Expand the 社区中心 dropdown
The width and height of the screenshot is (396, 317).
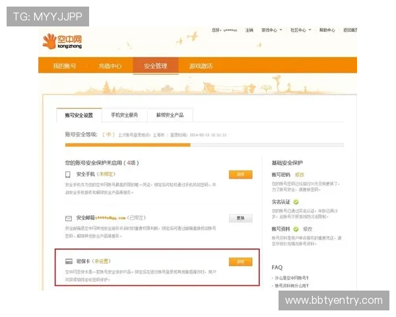[x=301, y=30]
